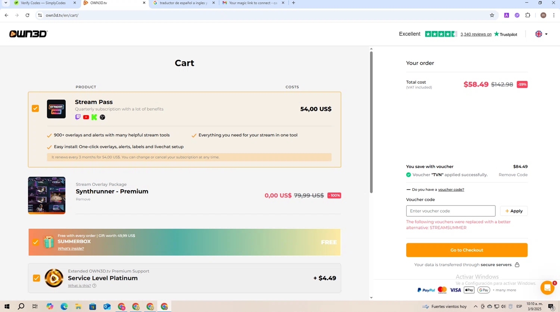The width and height of the screenshot is (560, 312).
Task: Open the Chrome profile avatar
Action: (543, 15)
